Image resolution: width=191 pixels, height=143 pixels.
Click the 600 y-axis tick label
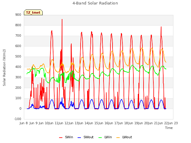point(18,46)
